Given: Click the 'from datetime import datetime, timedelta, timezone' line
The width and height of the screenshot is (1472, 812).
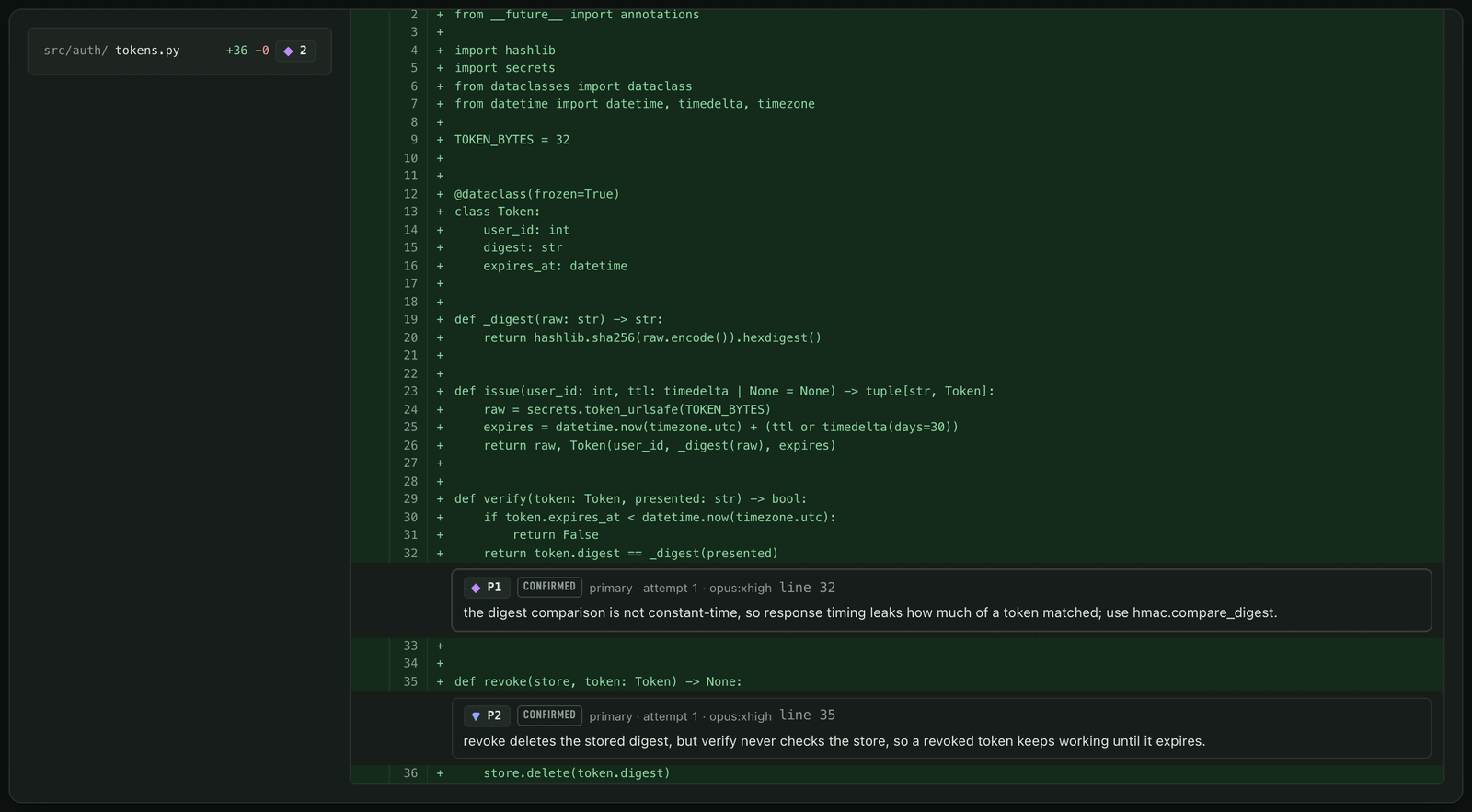Looking at the screenshot, I should (634, 104).
